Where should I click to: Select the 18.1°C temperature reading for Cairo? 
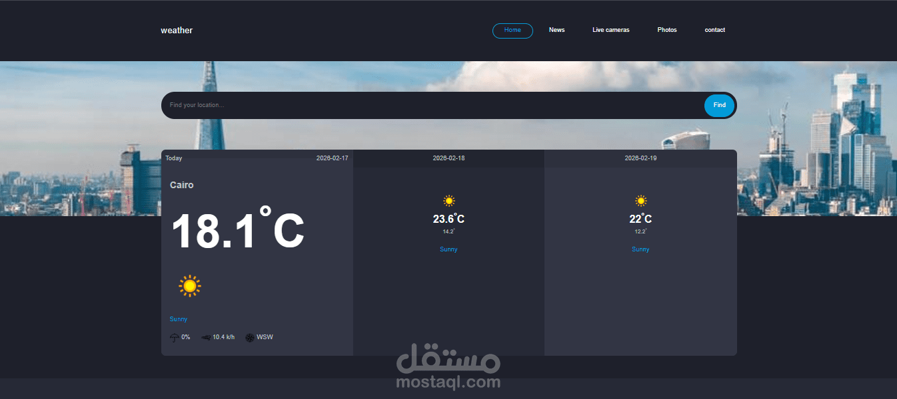point(238,229)
